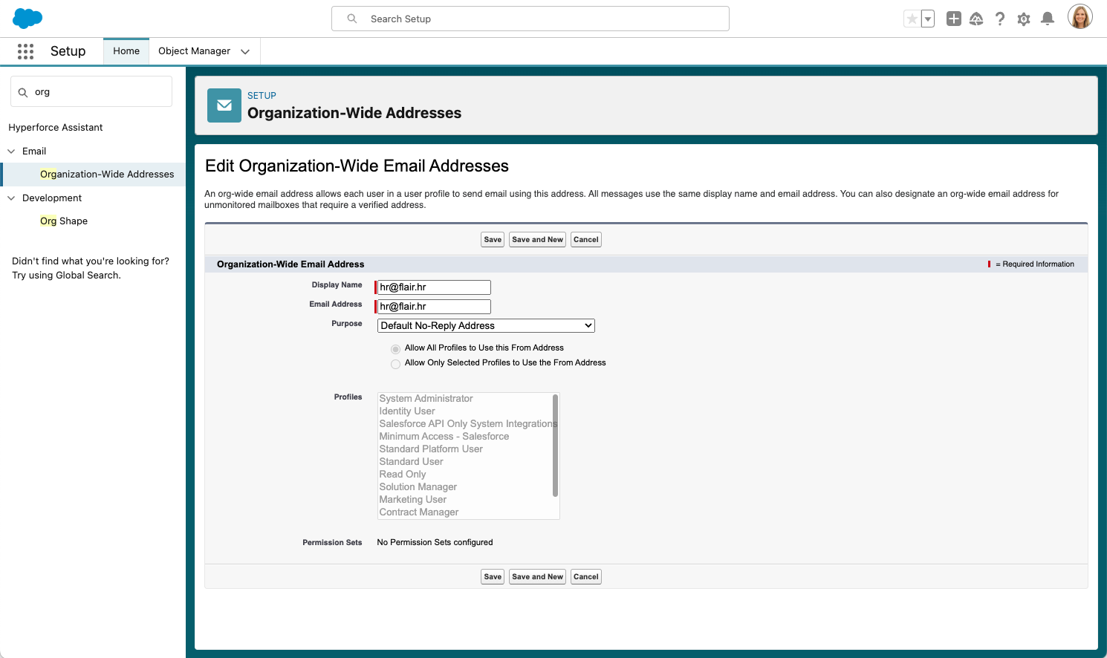Open the App Launcher grid icon

25,51
